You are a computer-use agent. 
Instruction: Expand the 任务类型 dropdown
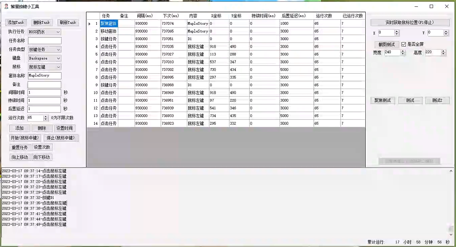point(44,50)
